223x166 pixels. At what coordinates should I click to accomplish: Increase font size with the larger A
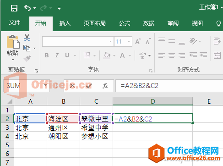(x=138, y=41)
